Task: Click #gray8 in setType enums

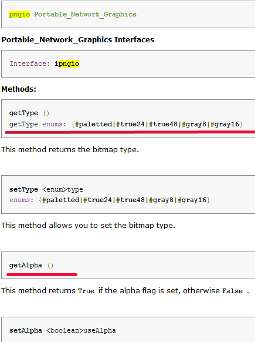Action: tap(161, 200)
